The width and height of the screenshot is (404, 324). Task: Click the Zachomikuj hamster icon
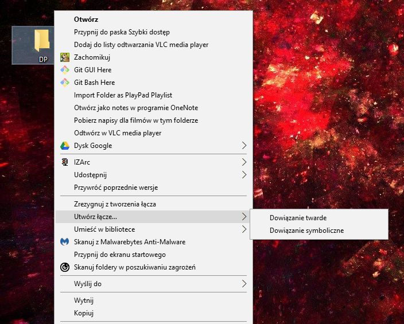pyautogui.click(x=65, y=57)
